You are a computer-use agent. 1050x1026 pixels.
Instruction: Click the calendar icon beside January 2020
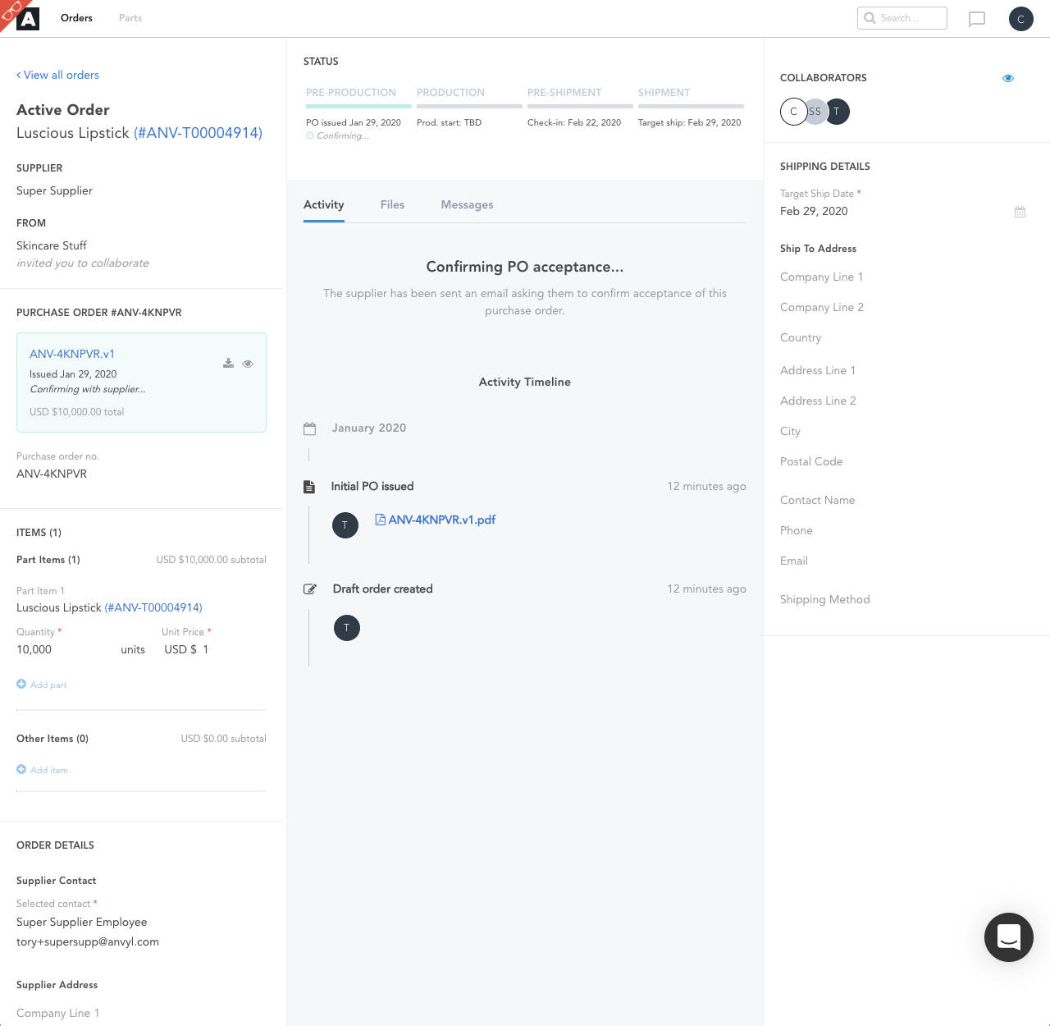coord(310,428)
